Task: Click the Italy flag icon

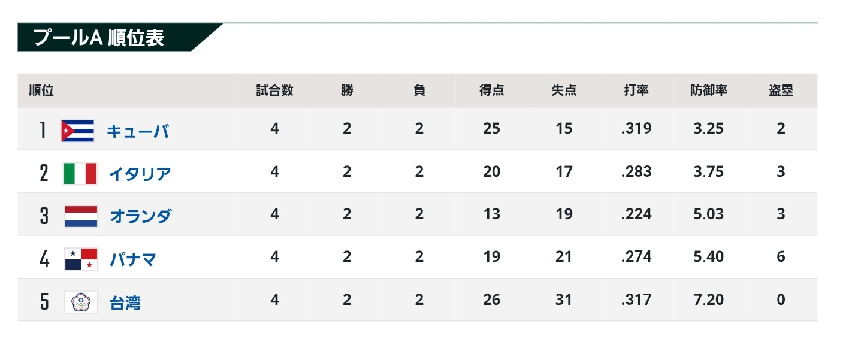Action: point(80,174)
